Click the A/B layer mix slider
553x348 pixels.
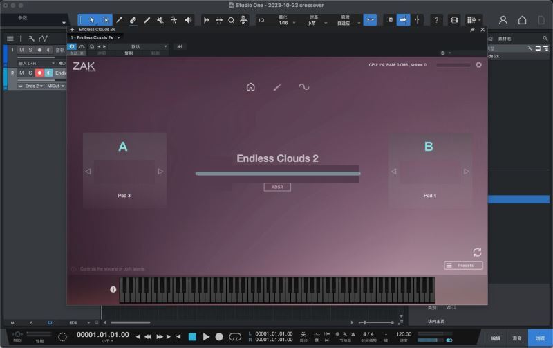click(x=278, y=174)
